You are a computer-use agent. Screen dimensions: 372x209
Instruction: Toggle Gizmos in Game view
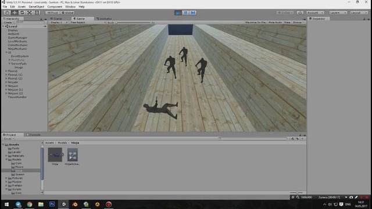[298, 22]
